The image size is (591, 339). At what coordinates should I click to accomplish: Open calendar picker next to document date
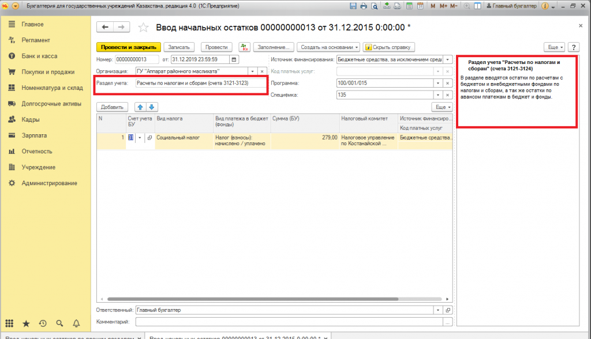(x=234, y=59)
